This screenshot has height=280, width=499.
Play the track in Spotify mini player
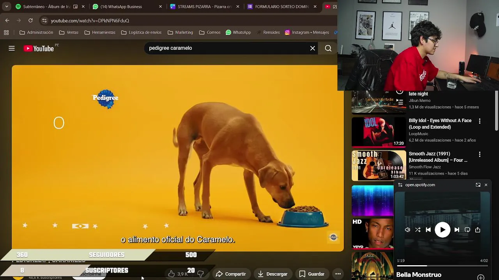coord(442,230)
